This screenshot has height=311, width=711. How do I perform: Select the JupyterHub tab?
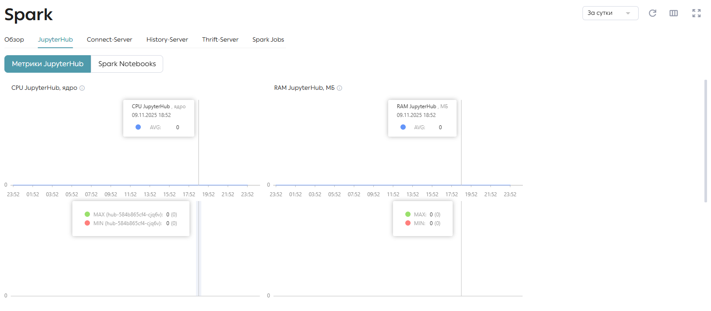pos(55,39)
